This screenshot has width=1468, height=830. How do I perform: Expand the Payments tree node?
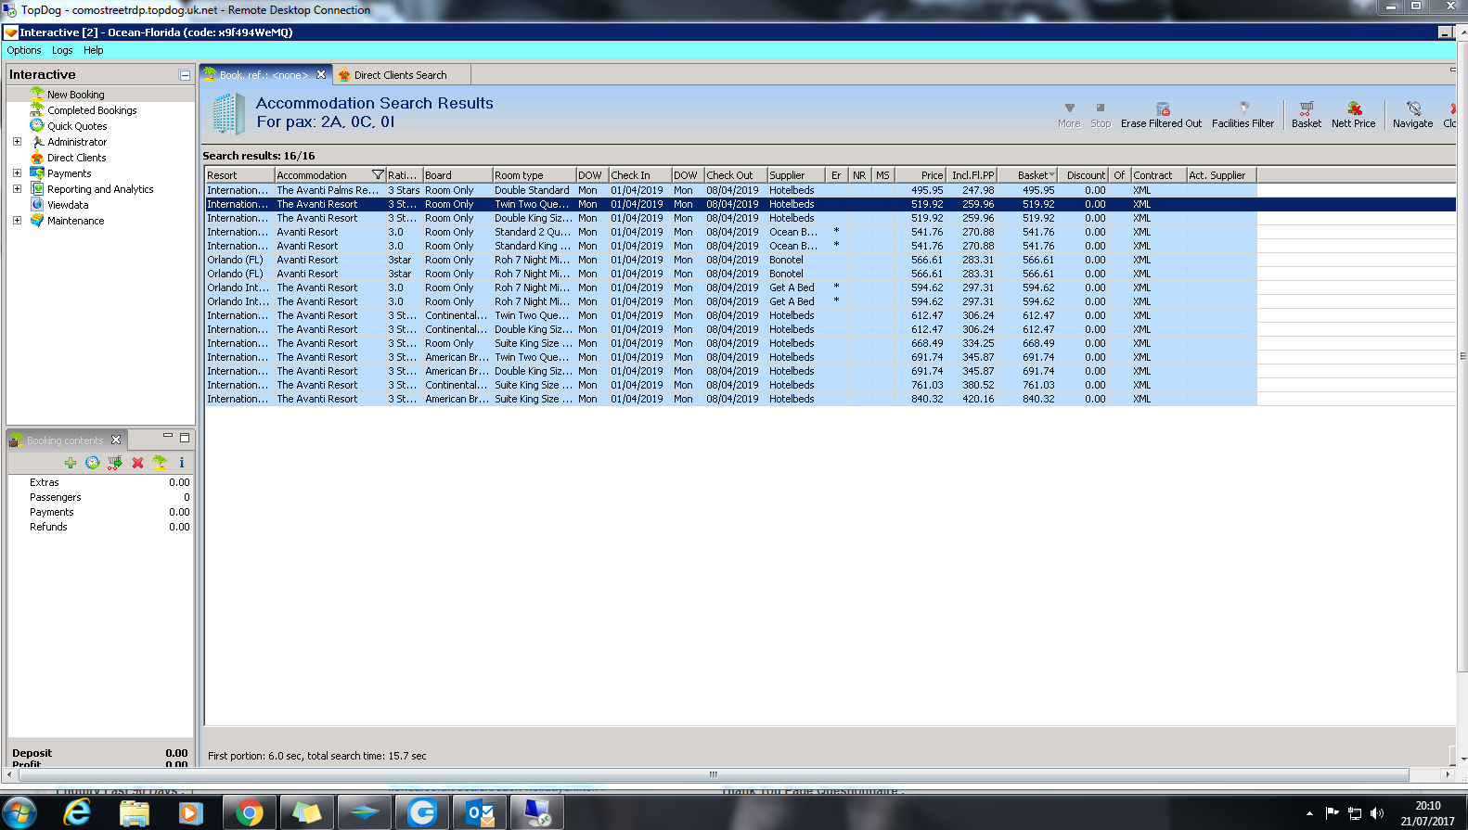click(x=17, y=173)
